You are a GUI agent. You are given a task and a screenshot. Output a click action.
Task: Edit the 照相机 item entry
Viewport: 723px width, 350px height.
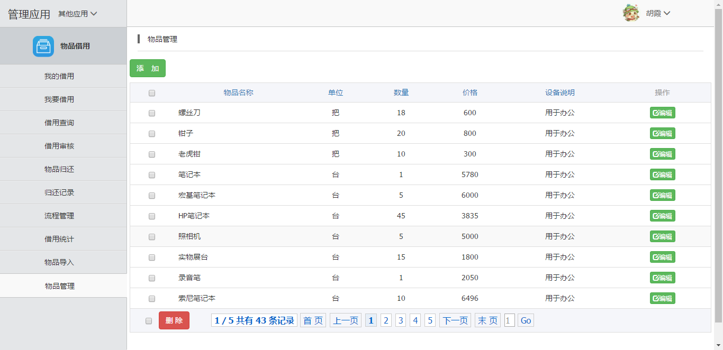point(662,236)
